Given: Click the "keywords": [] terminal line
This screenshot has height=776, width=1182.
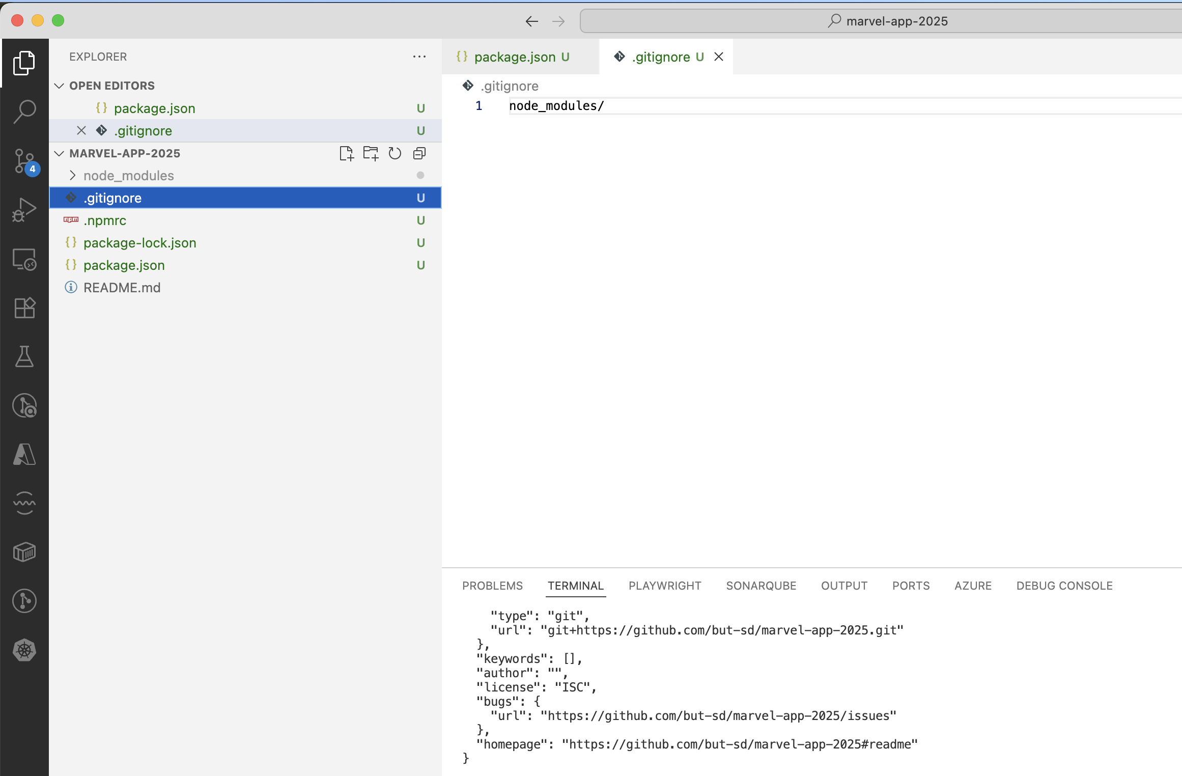Looking at the screenshot, I should 529,658.
